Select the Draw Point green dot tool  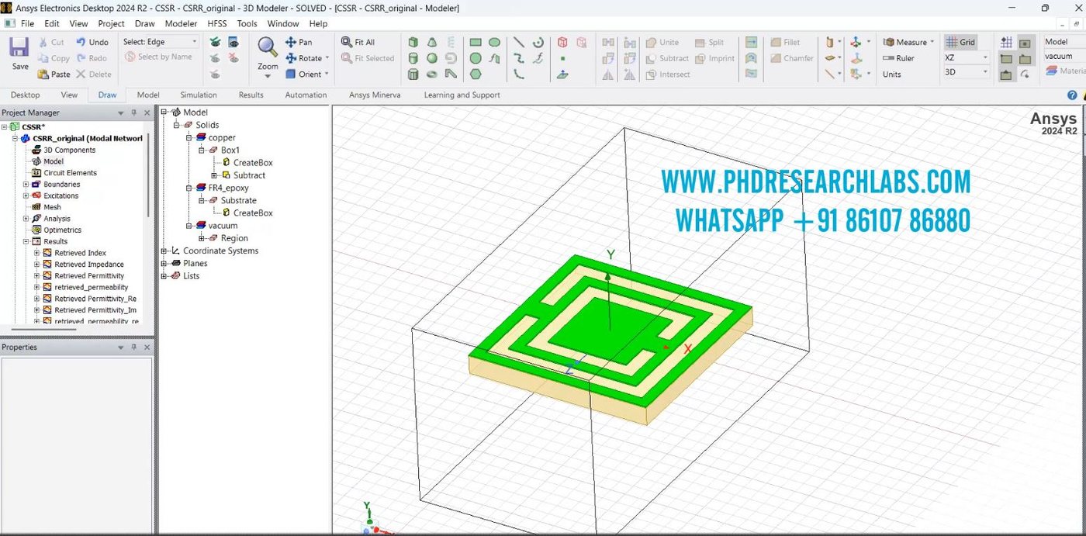563,58
